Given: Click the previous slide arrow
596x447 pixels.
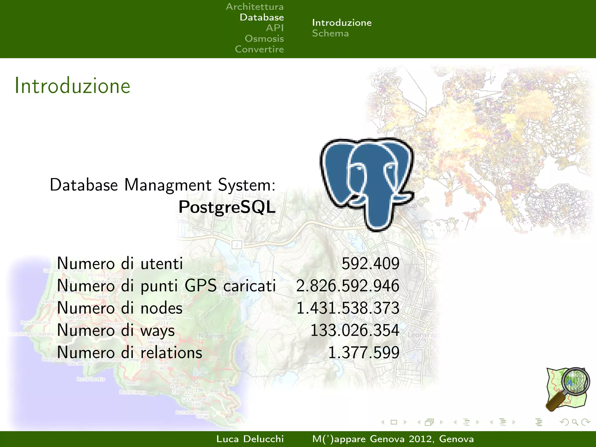Looking at the screenshot, I should click(x=383, y=422).
